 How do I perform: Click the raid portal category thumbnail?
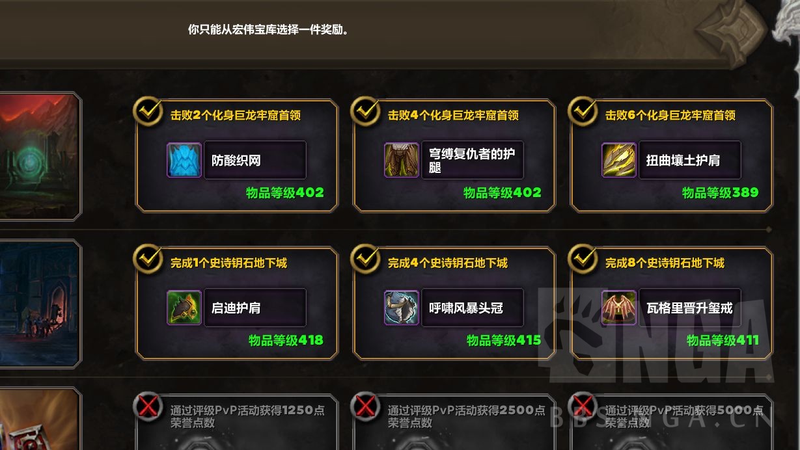click(x=39, y=156)
